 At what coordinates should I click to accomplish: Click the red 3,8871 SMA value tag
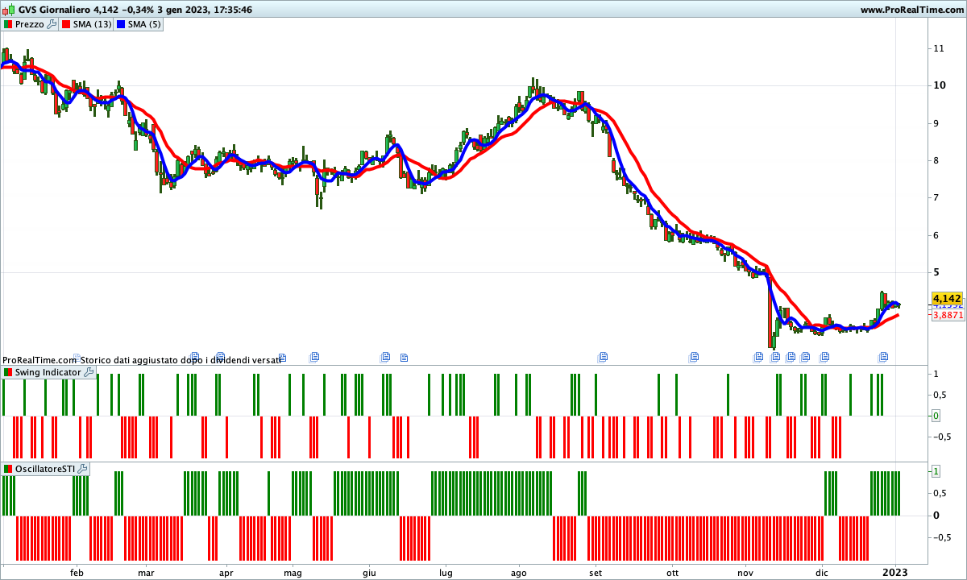pyautogui.click(x=948, y=315)
